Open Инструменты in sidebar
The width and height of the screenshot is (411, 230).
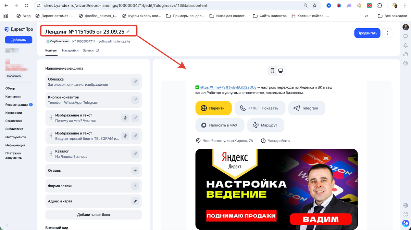tap(16, 137)
